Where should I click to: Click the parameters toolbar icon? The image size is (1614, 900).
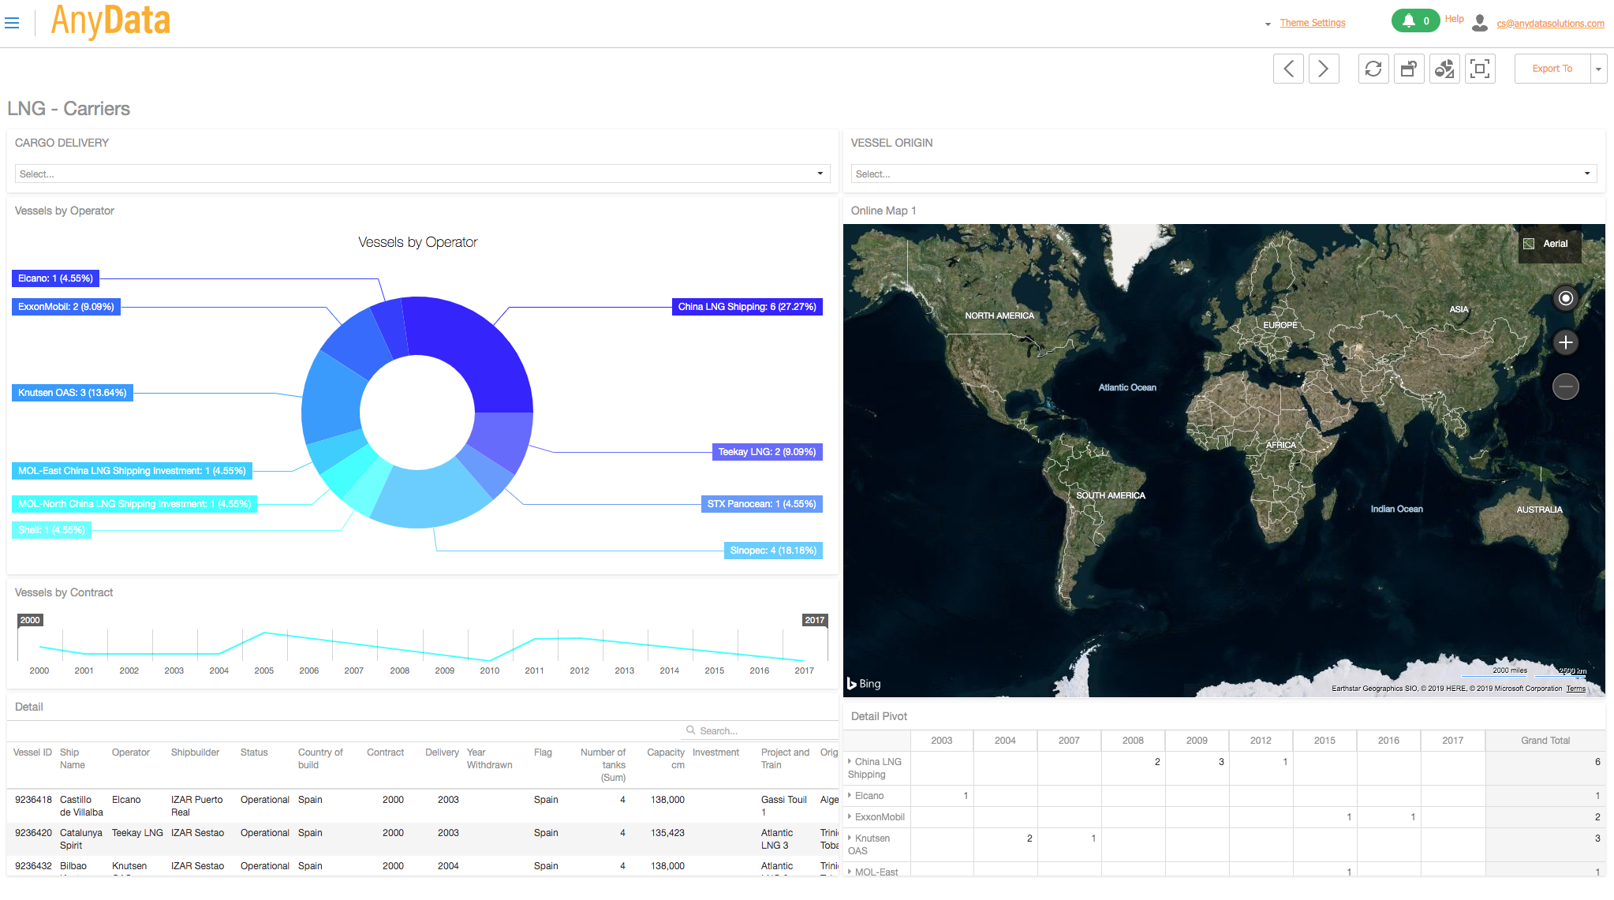1409,69
